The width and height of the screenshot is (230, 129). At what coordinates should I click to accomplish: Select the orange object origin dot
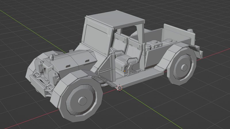[x=124, y=71]
